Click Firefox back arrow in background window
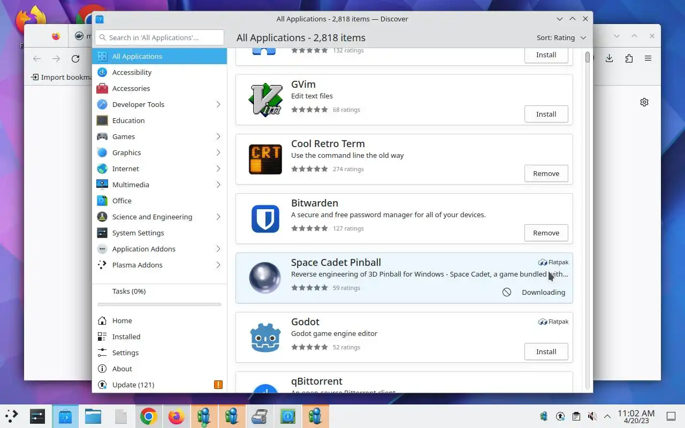Screen dimensions: 685x428 pyautogui.click(x=36, y=59)
